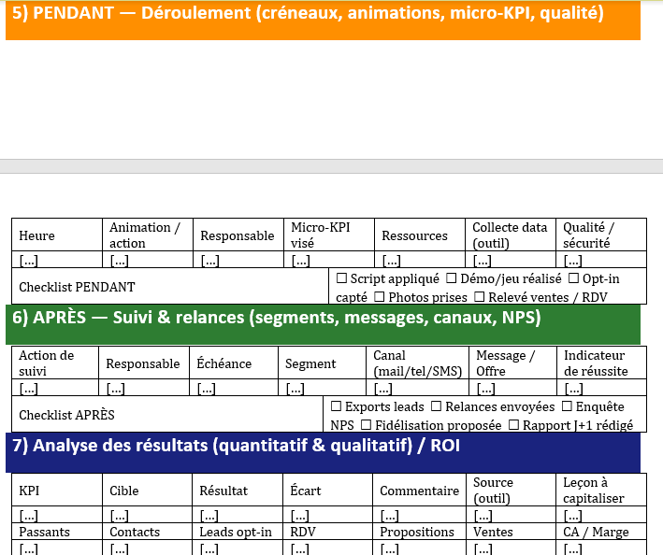Click the placeholder cell under 'Heure'
Image resolution: width=663 pixels, height=555 pixels.
(56, 261)
